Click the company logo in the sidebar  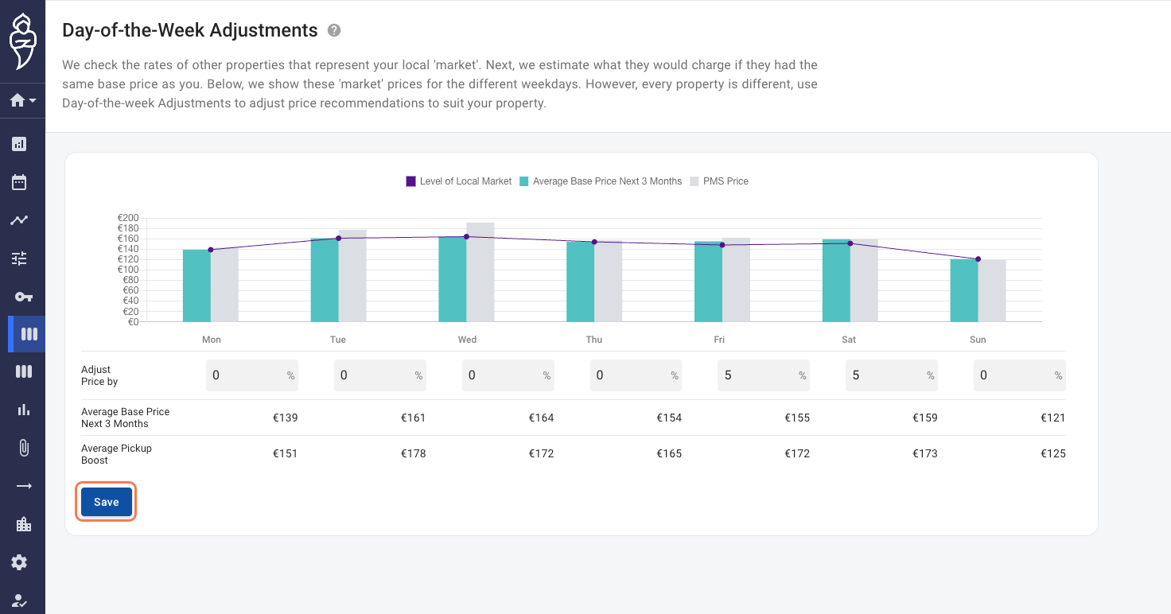[x=22, y=41]
